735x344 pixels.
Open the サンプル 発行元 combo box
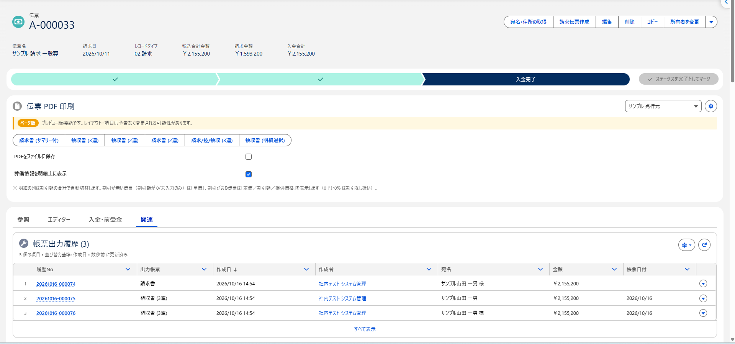coord(663,106)
